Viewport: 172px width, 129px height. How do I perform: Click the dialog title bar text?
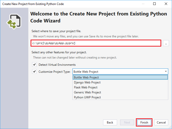33,4
